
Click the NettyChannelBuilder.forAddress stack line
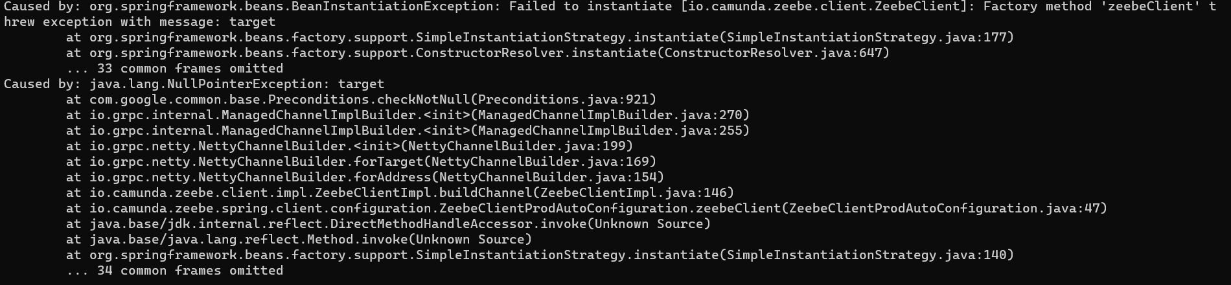(365, 177)
